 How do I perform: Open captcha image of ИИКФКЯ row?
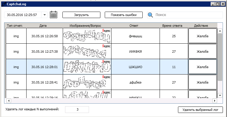(x=87, y=52)
